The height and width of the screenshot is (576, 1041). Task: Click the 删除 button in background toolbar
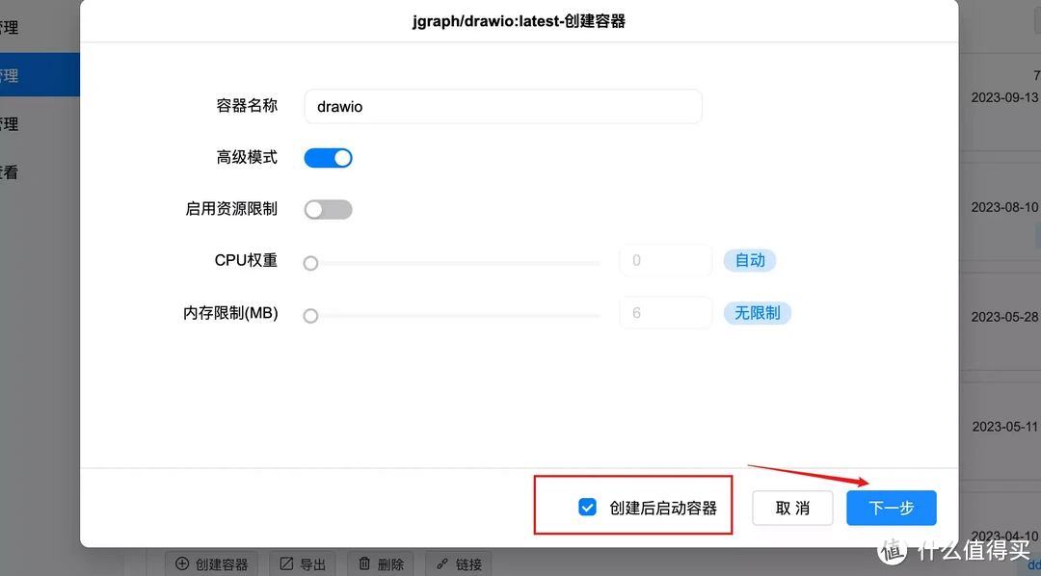click(381, 564)
